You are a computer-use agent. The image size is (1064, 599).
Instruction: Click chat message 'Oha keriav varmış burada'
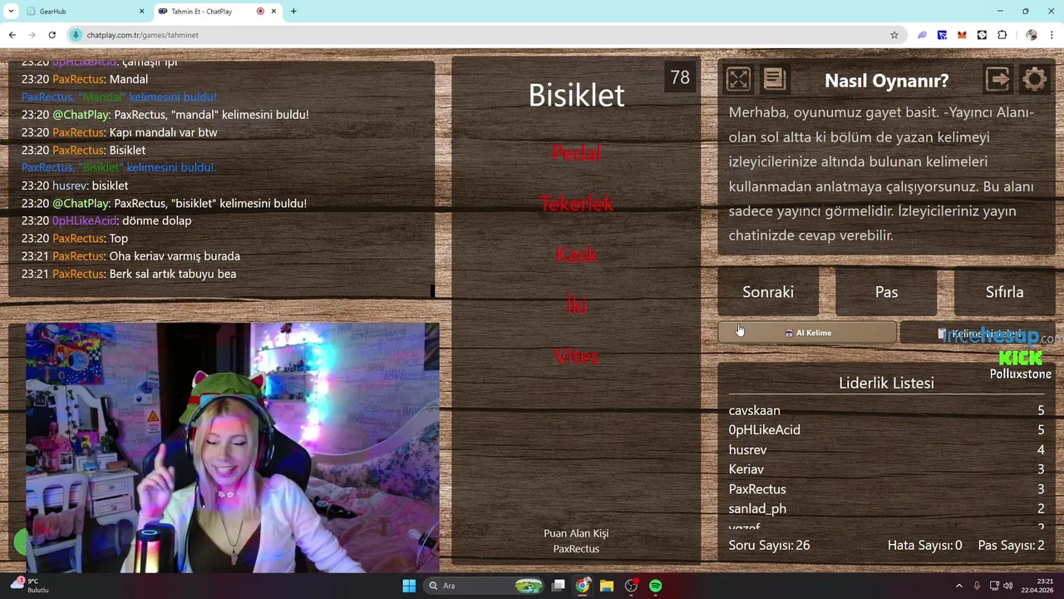(175, 256)
